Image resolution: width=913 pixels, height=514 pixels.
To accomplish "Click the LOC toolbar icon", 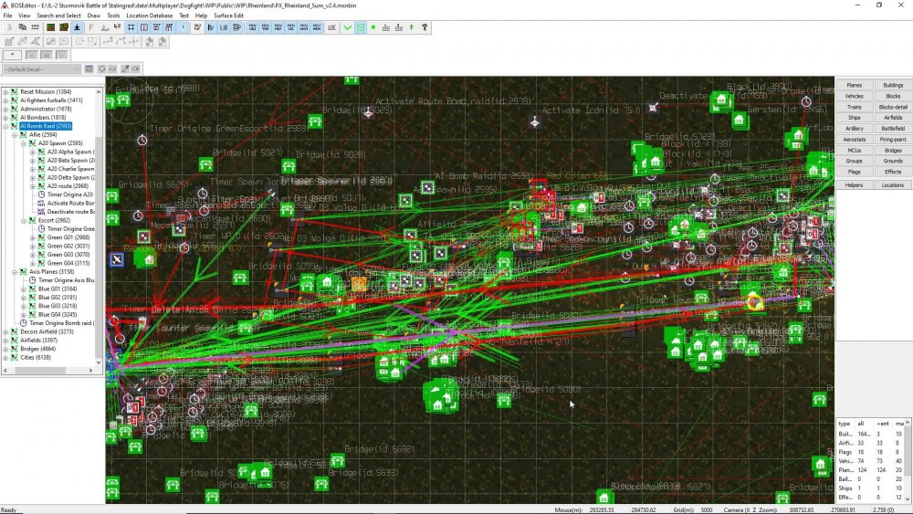I will [x=331, y=27].
